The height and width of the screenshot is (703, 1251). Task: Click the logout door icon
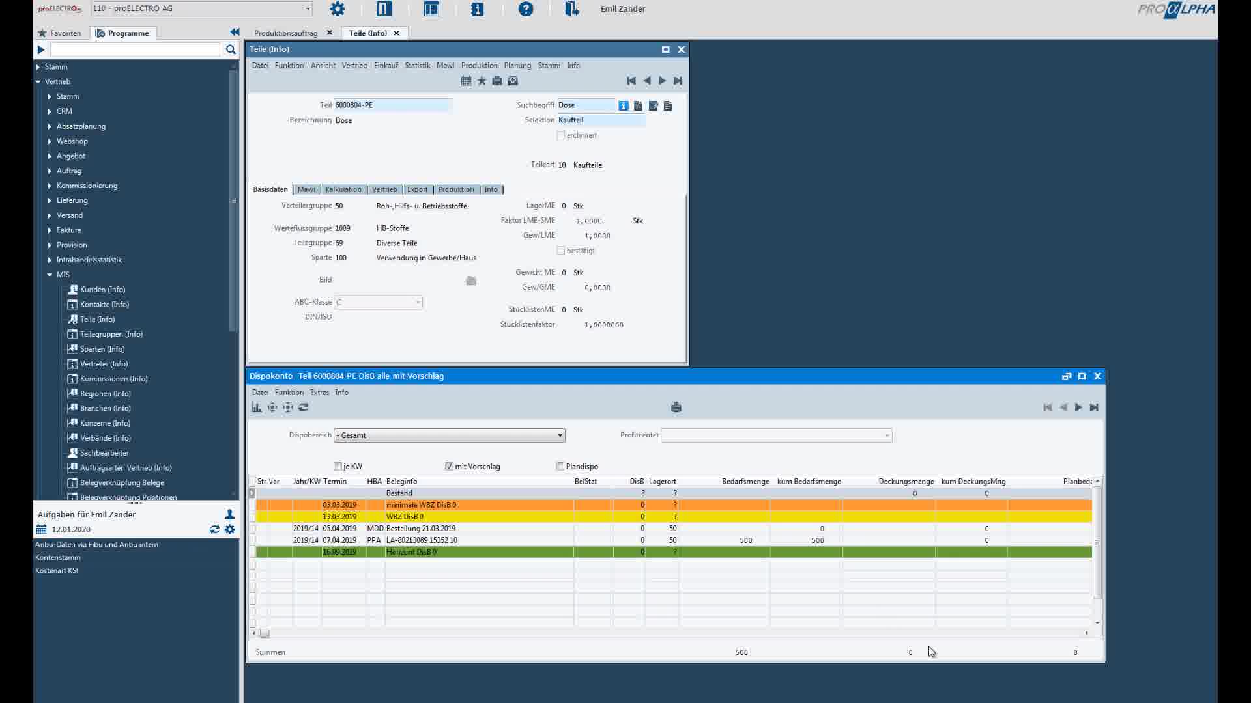tap(572, 9)
